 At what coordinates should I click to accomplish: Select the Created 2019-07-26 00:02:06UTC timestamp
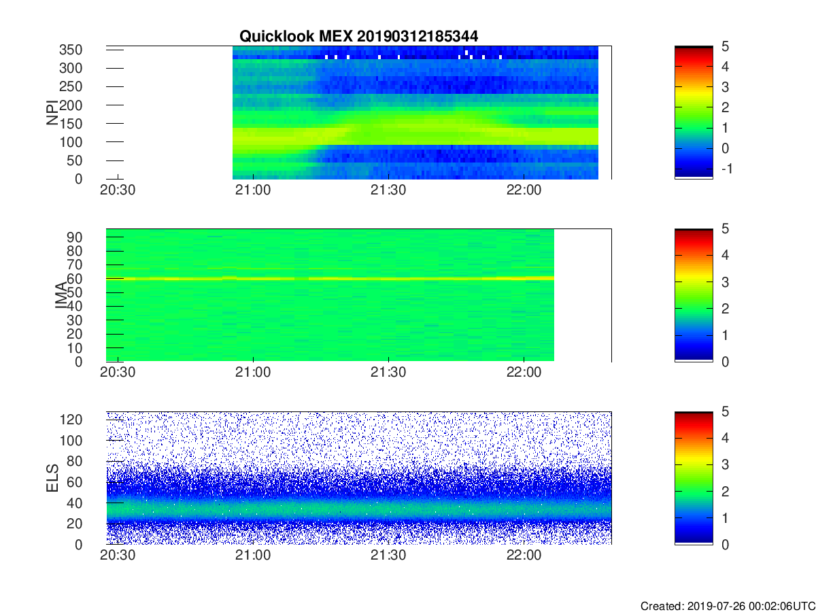pos(727,605)
